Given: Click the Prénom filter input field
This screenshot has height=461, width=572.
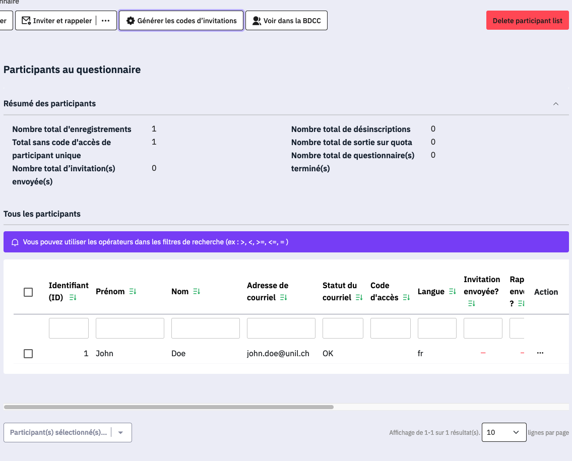Looking at the screenshot, I should pyautogui.click(x=130, y=328).
